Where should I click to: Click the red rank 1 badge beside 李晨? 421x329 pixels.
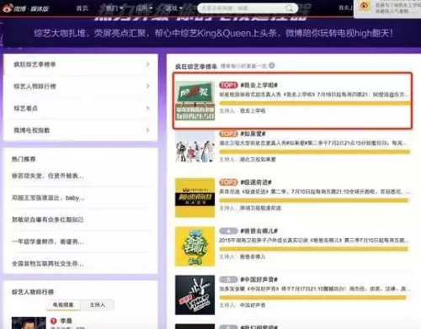pyautogui.click(x=53, y=321)
